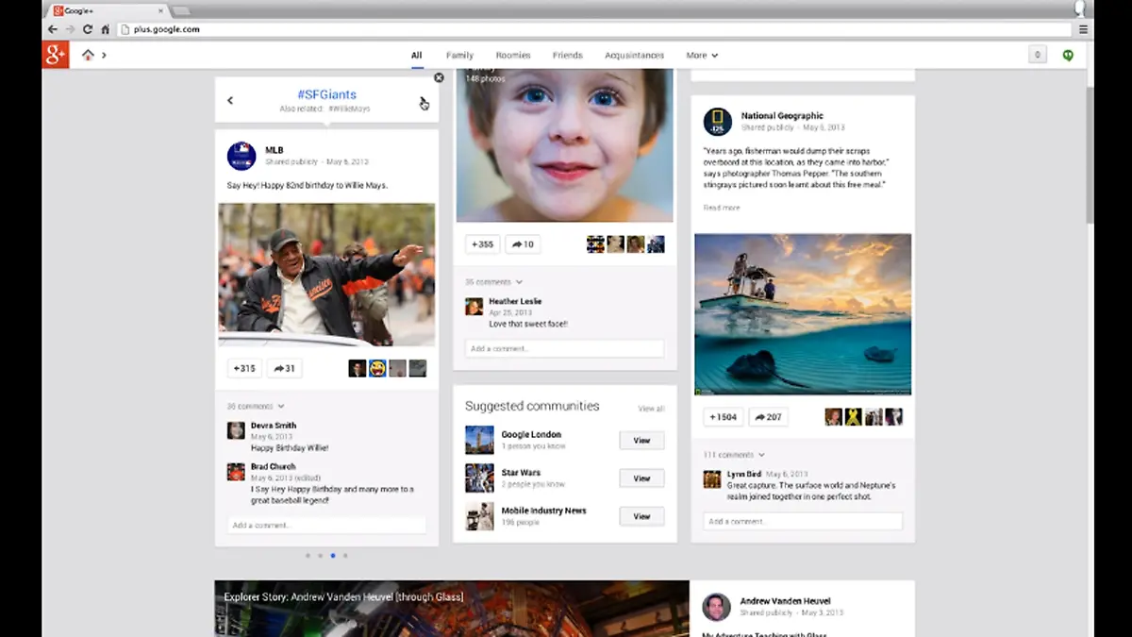Open the Hangouts icon in top right

(x=1068, y=55)
